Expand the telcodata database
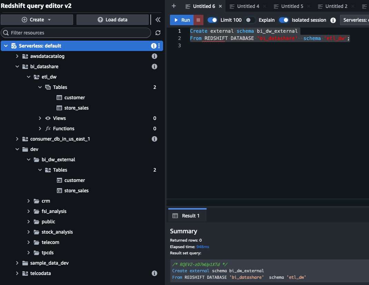 [17, 273]
